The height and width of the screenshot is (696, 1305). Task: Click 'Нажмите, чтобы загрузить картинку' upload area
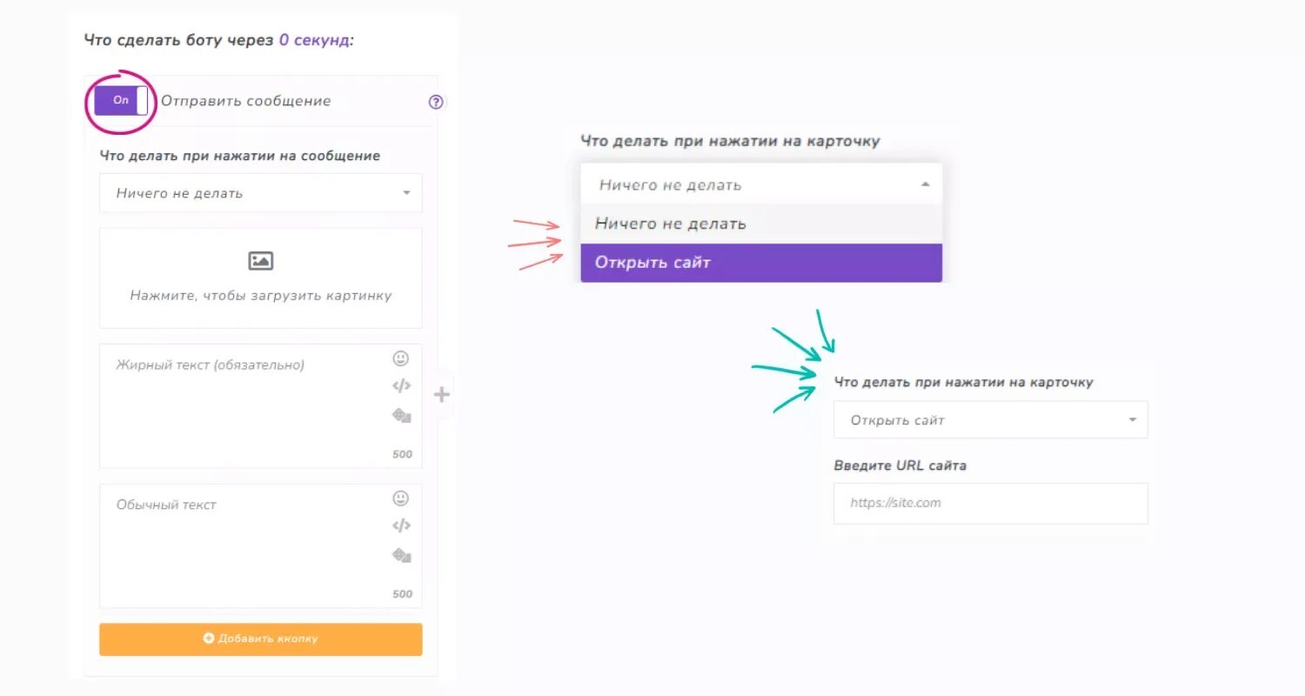[261, 278]
